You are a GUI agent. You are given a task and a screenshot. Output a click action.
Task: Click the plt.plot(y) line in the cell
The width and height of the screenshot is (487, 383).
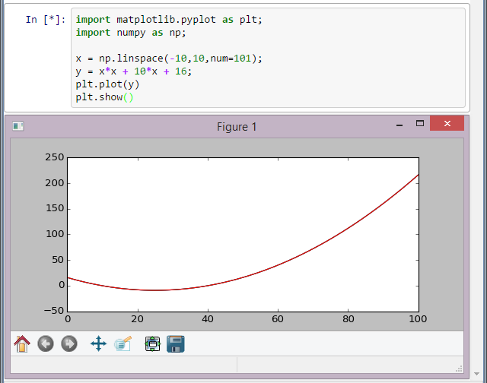tap(107, 84)
